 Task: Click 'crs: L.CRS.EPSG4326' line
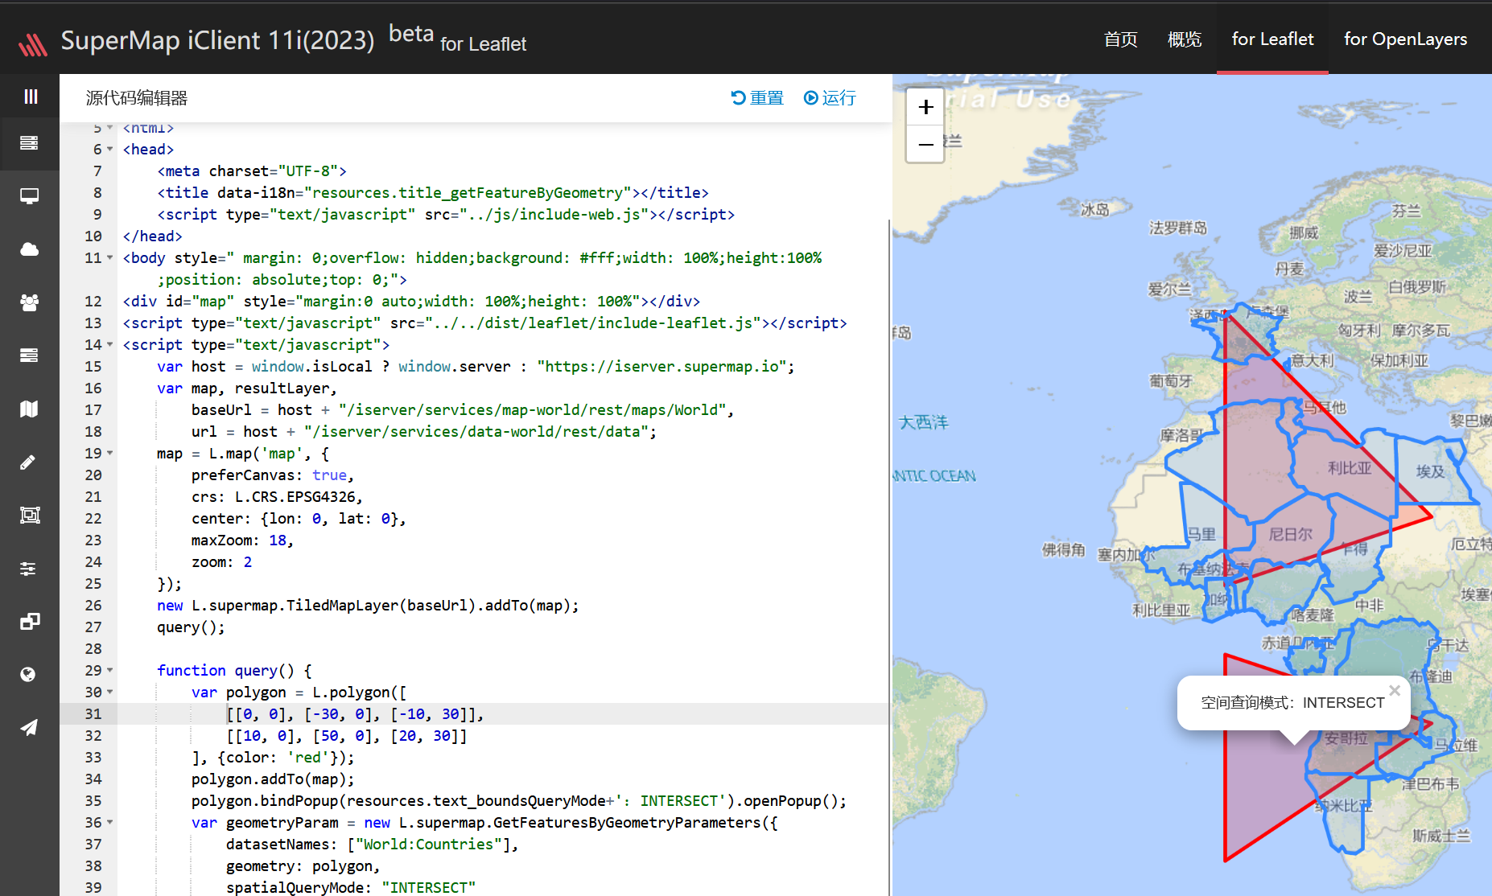(x=278, y=497)
